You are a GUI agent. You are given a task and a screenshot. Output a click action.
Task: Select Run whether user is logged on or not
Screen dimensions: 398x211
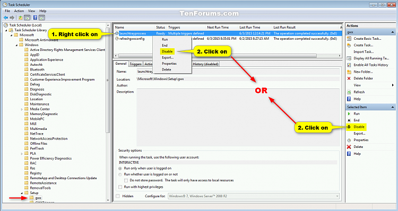pyautogui.click(x=120, y=174)
